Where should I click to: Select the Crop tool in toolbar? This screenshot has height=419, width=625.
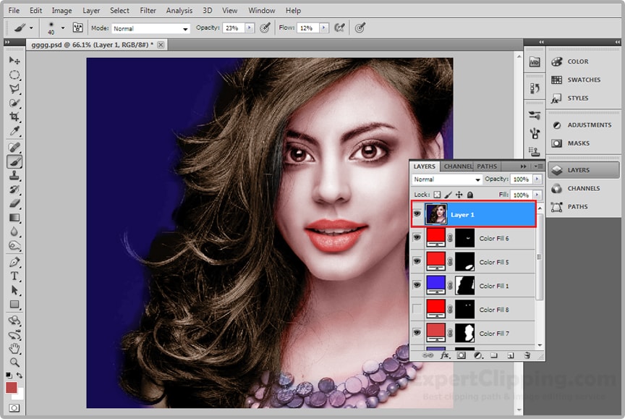click(14, 117)
